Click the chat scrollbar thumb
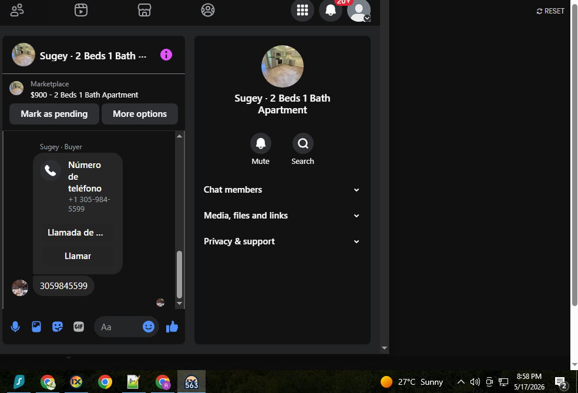The height and width of the screenshot is (393, 578). [x=180, y=274]
